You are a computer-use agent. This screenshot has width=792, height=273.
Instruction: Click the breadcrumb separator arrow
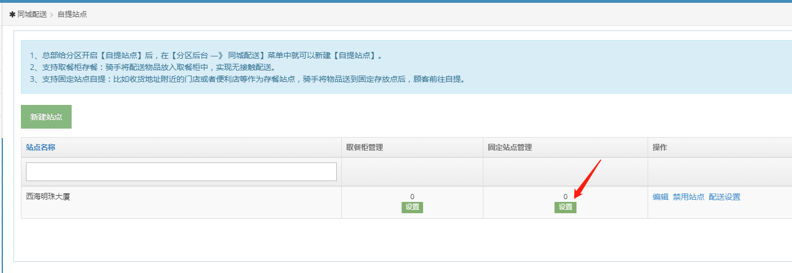(52, 14)
